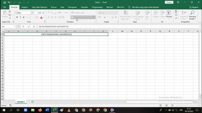
Task: Click the Format Painter brush icon
Action: pos(10,18)
